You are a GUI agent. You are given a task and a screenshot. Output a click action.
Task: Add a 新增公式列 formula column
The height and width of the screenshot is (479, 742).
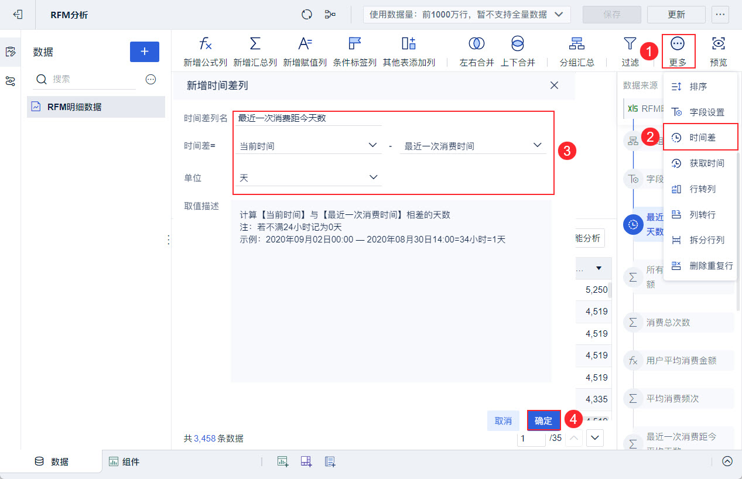[x=205, y=52]
